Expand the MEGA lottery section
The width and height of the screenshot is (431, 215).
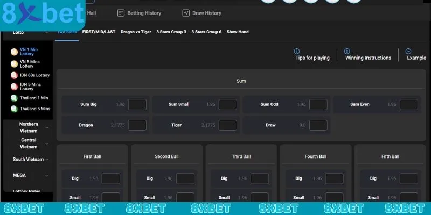pyautogui.click(x=47, y=175)
